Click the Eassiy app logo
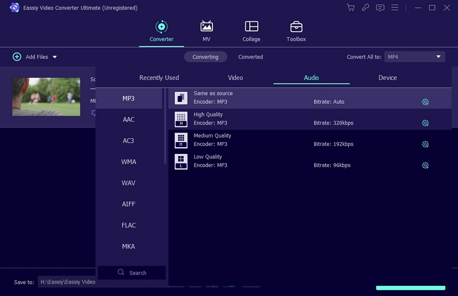Screen dimensions: 458x296 [x=15, y=7]
